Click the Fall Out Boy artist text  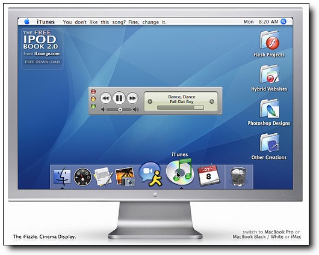point(182,101)
